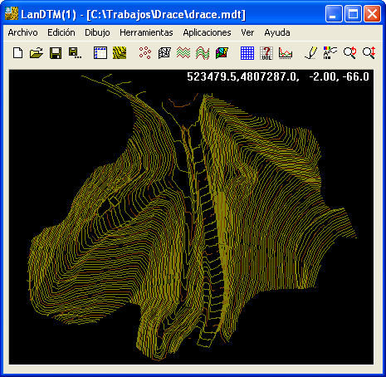Image resolution: width=386 pixels, height=377 pixels.
Task: Click the zoom previous magnifier icon
Action: tap(349, 53)
